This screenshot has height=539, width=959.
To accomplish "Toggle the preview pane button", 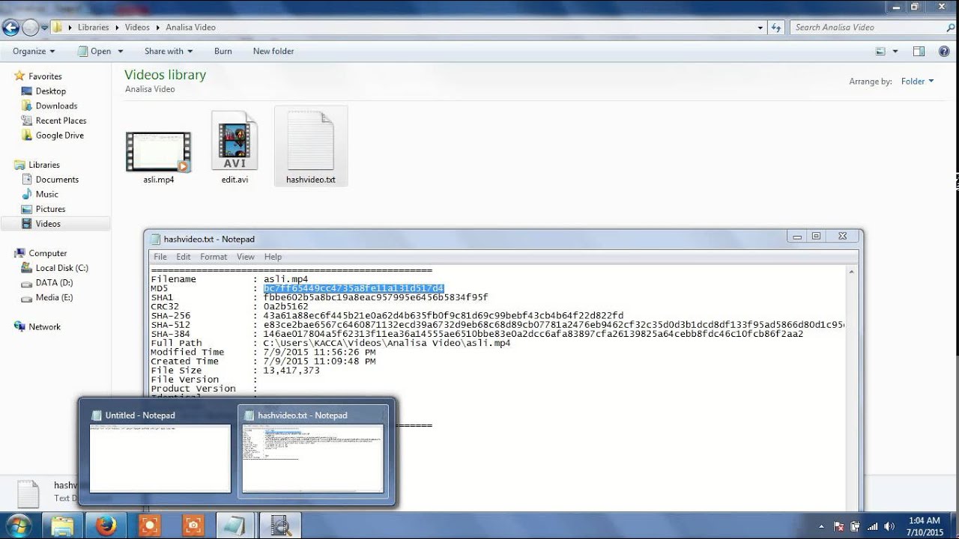I will 919,52.
